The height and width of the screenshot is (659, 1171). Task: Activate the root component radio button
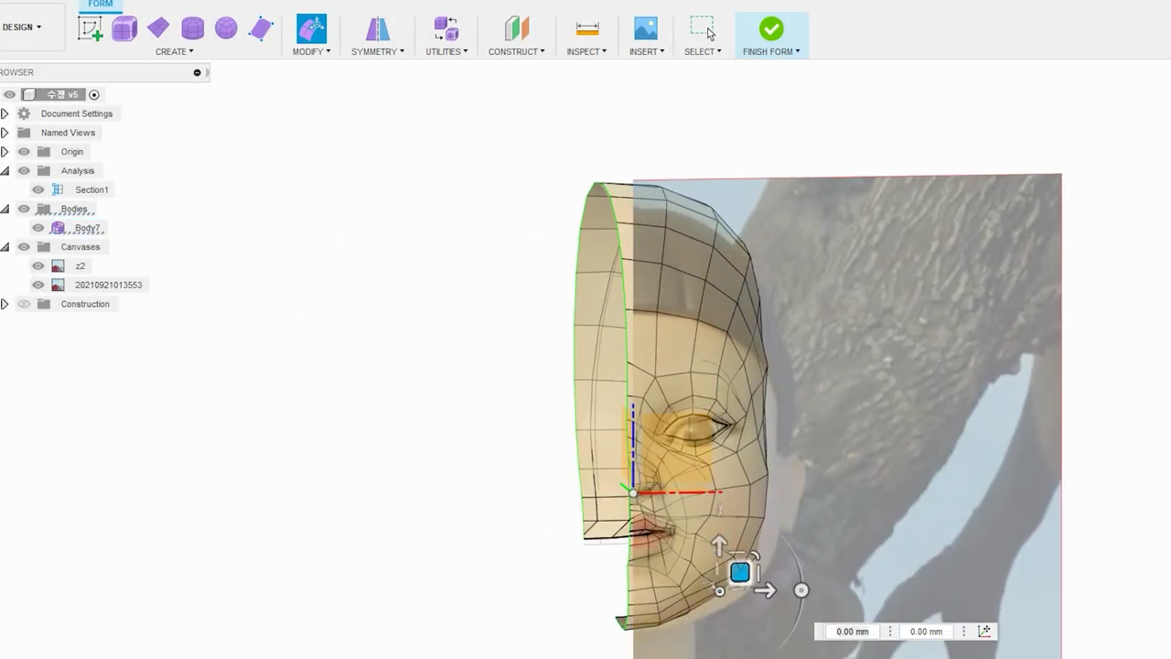pos(94,94)
